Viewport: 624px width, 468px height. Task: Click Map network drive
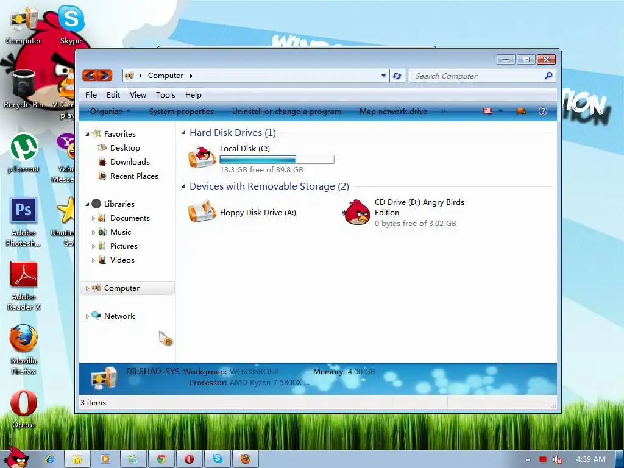coord(393,112)
